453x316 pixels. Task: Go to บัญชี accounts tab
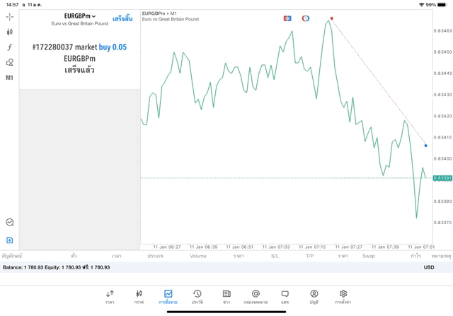(314, 296)
